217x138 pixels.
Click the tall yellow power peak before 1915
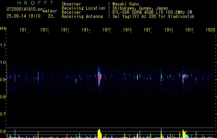point(99,134)
